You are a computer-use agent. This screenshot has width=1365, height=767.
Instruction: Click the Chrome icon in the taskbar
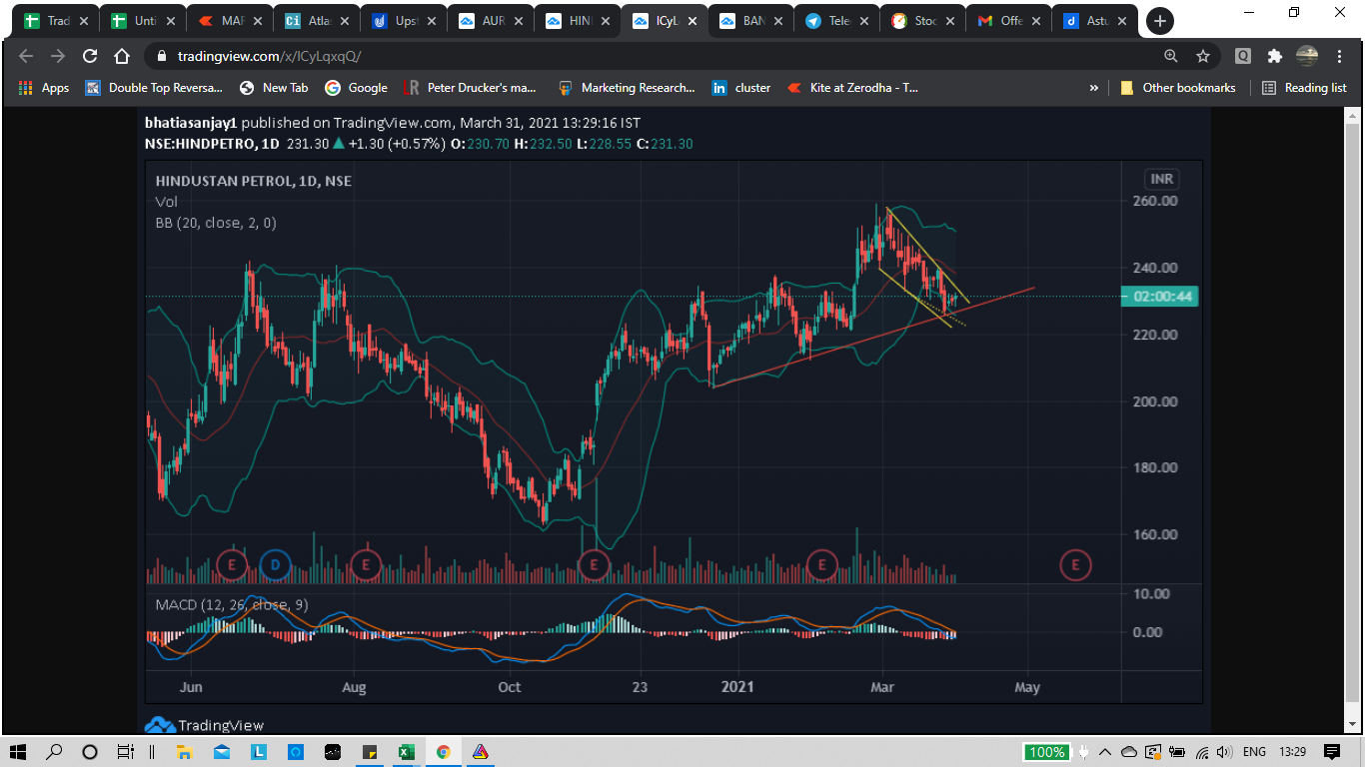443,752
